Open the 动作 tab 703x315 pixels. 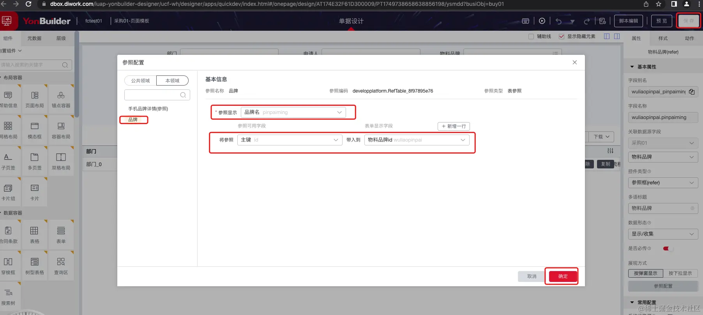pyautogui.click(x=689, y=38)
